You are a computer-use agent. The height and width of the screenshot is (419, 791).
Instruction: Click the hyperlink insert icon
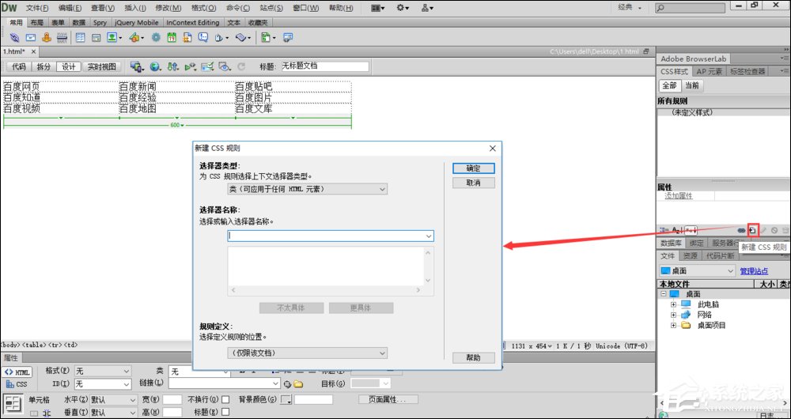coord(14,37)
